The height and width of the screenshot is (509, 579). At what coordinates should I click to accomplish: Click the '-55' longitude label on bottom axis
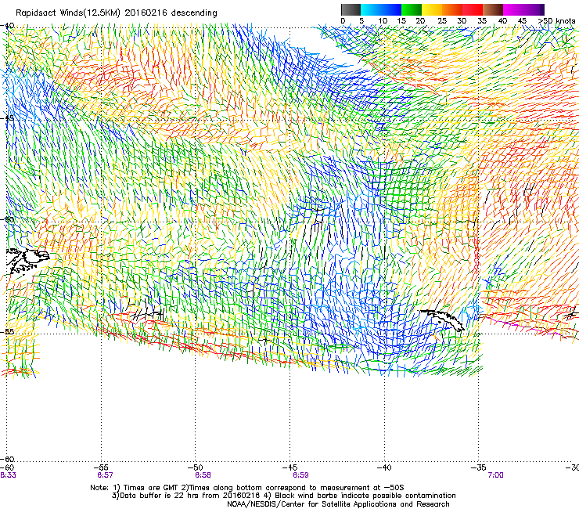[x=101, y=467]
